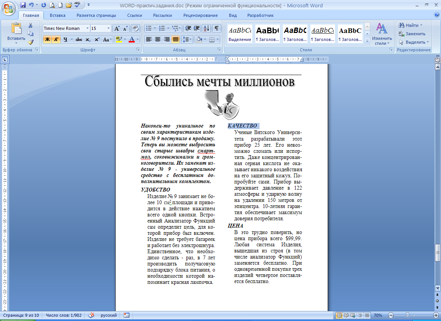Image resolution: width=441 pixels, height=321 pixels.
Task: Open the line spacing dropdown
Action: click(x=187, y=39)
